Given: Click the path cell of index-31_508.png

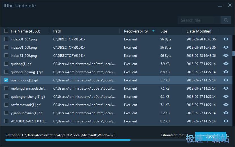Looking at the screenshot, I should pyautogui.click(x=69, y=47).
